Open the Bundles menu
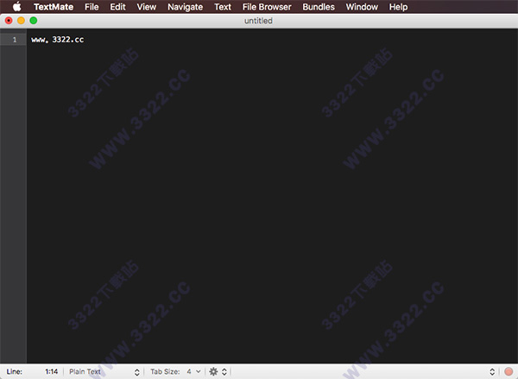This screenshot has height=379, width=518. pos(319,7)
